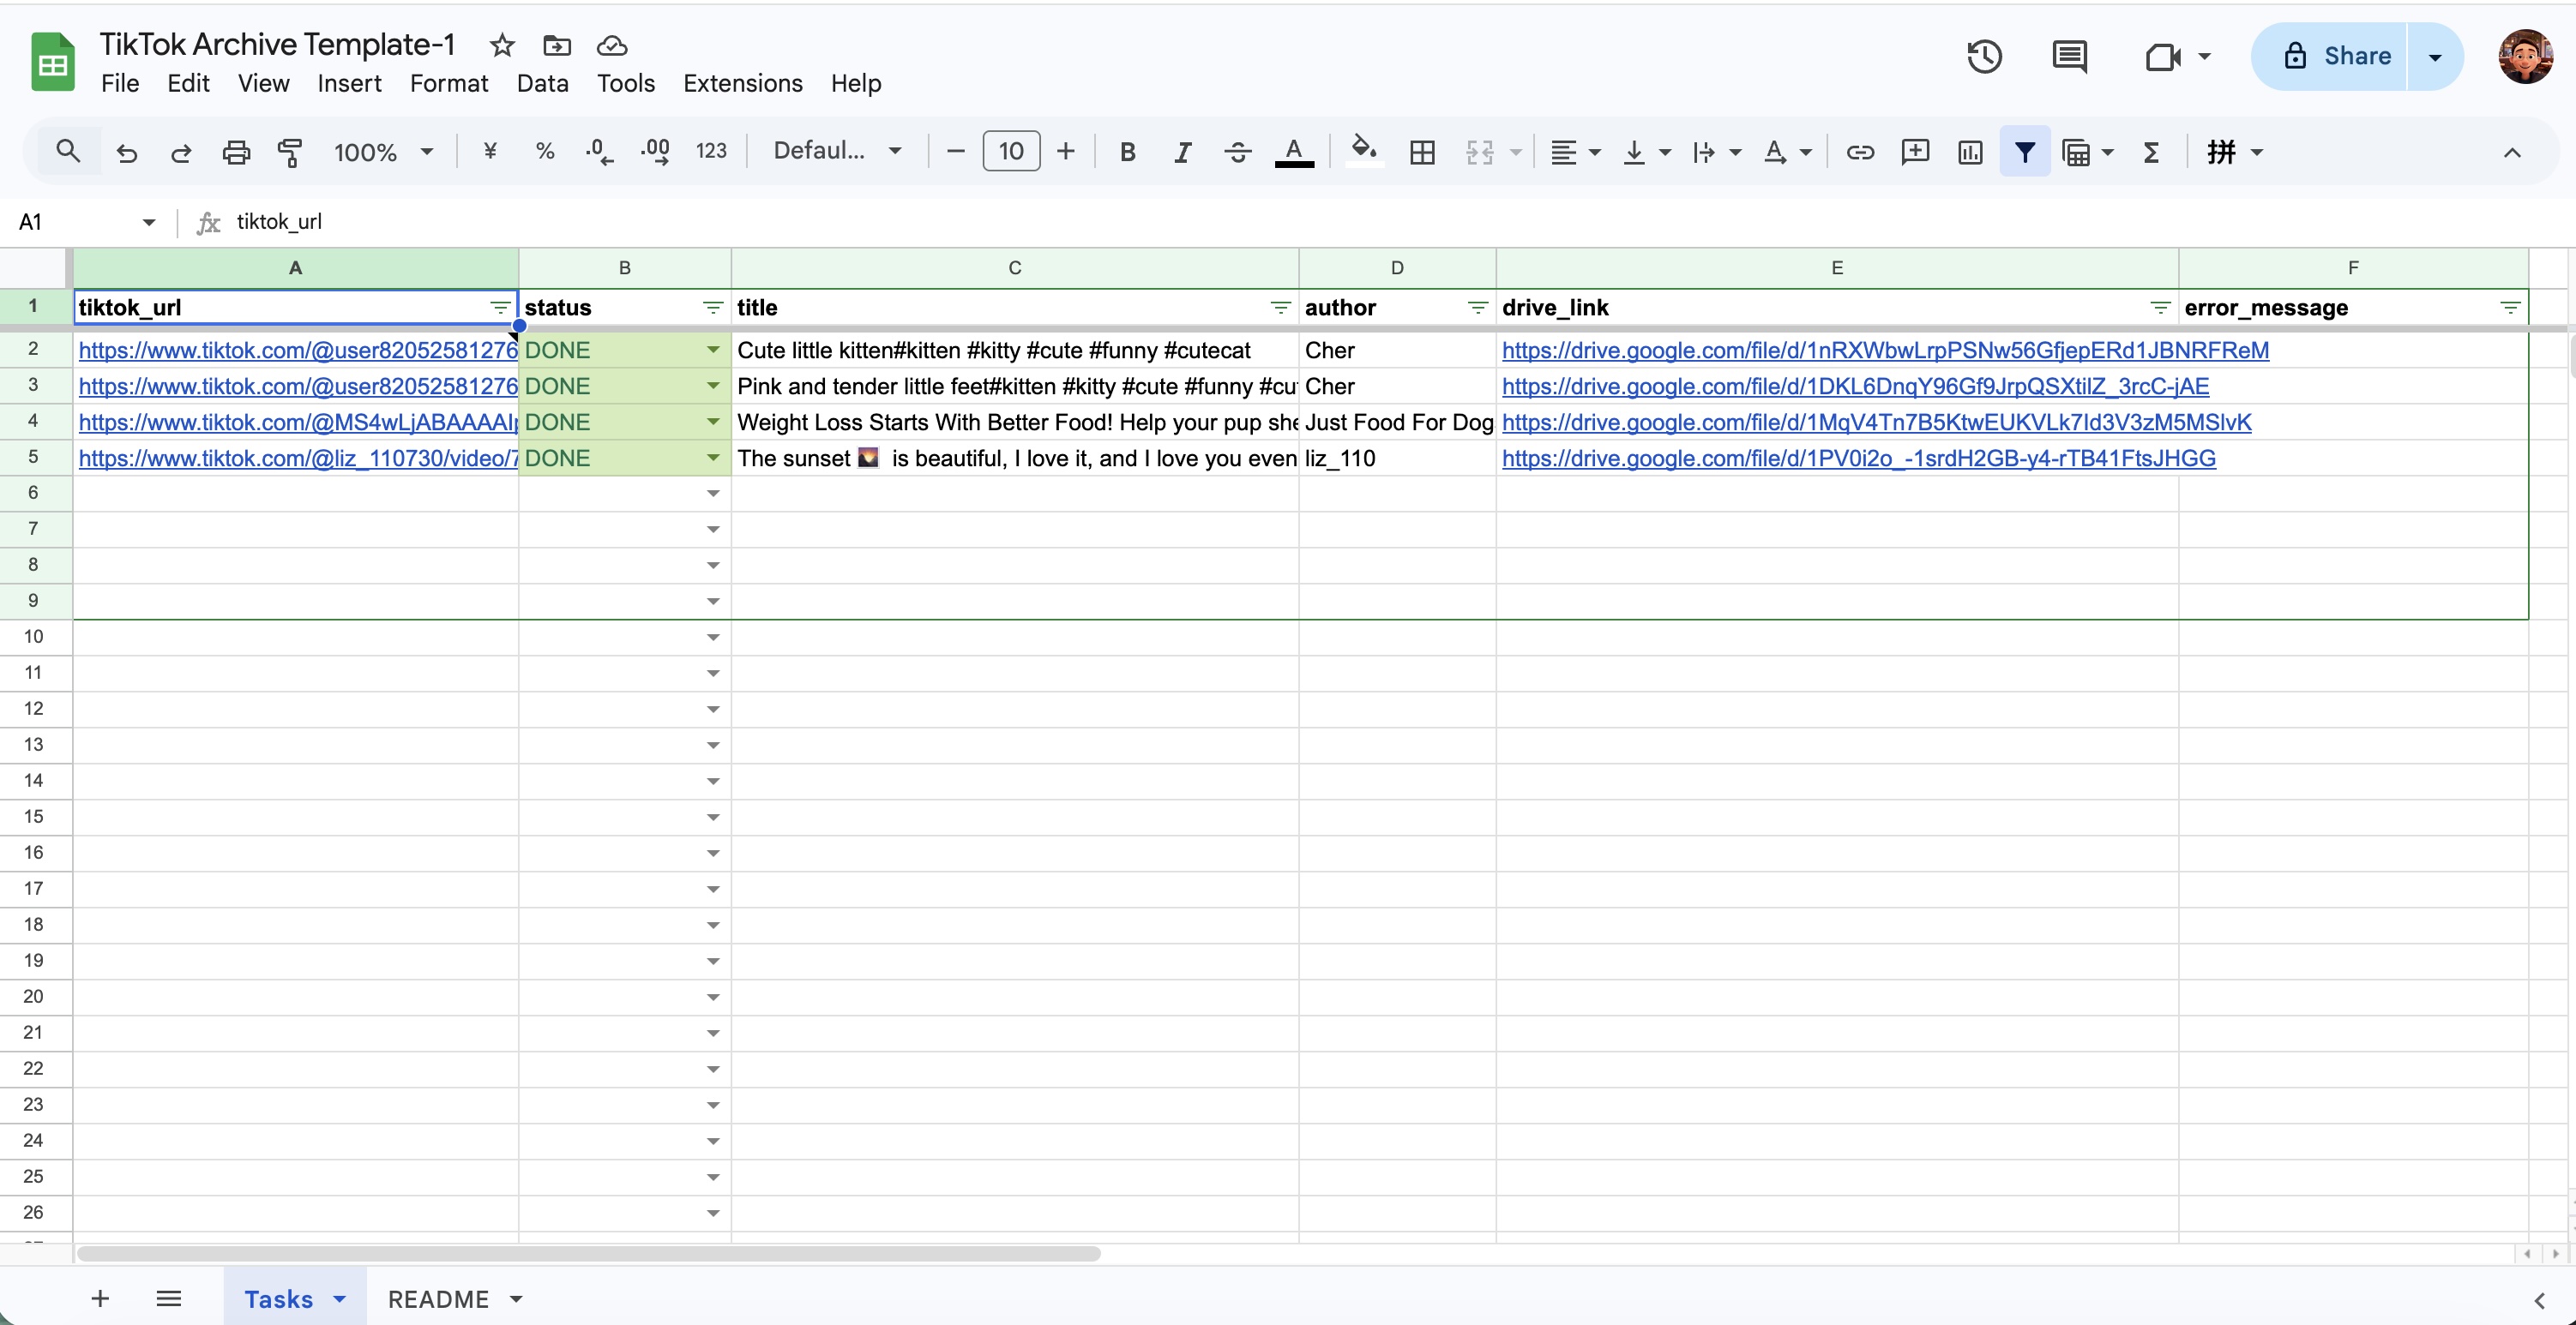
Task: Star the TikTok Archive Template-1 spreadsheet
Action: (x=501, y=45)
